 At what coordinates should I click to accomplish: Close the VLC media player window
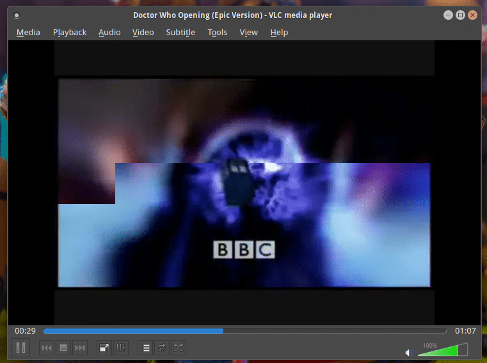(472, 15)
